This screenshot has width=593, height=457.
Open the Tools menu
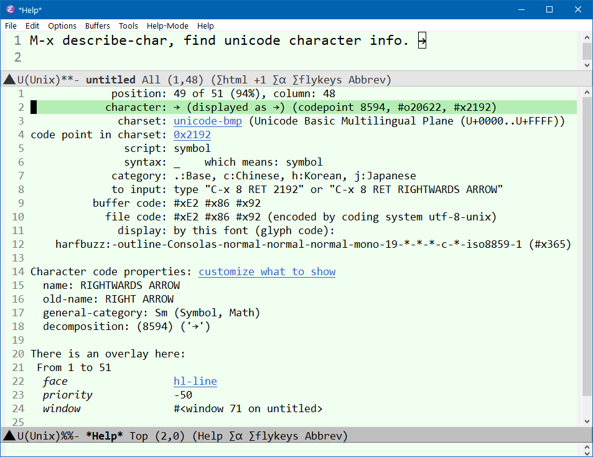[128, 26]
